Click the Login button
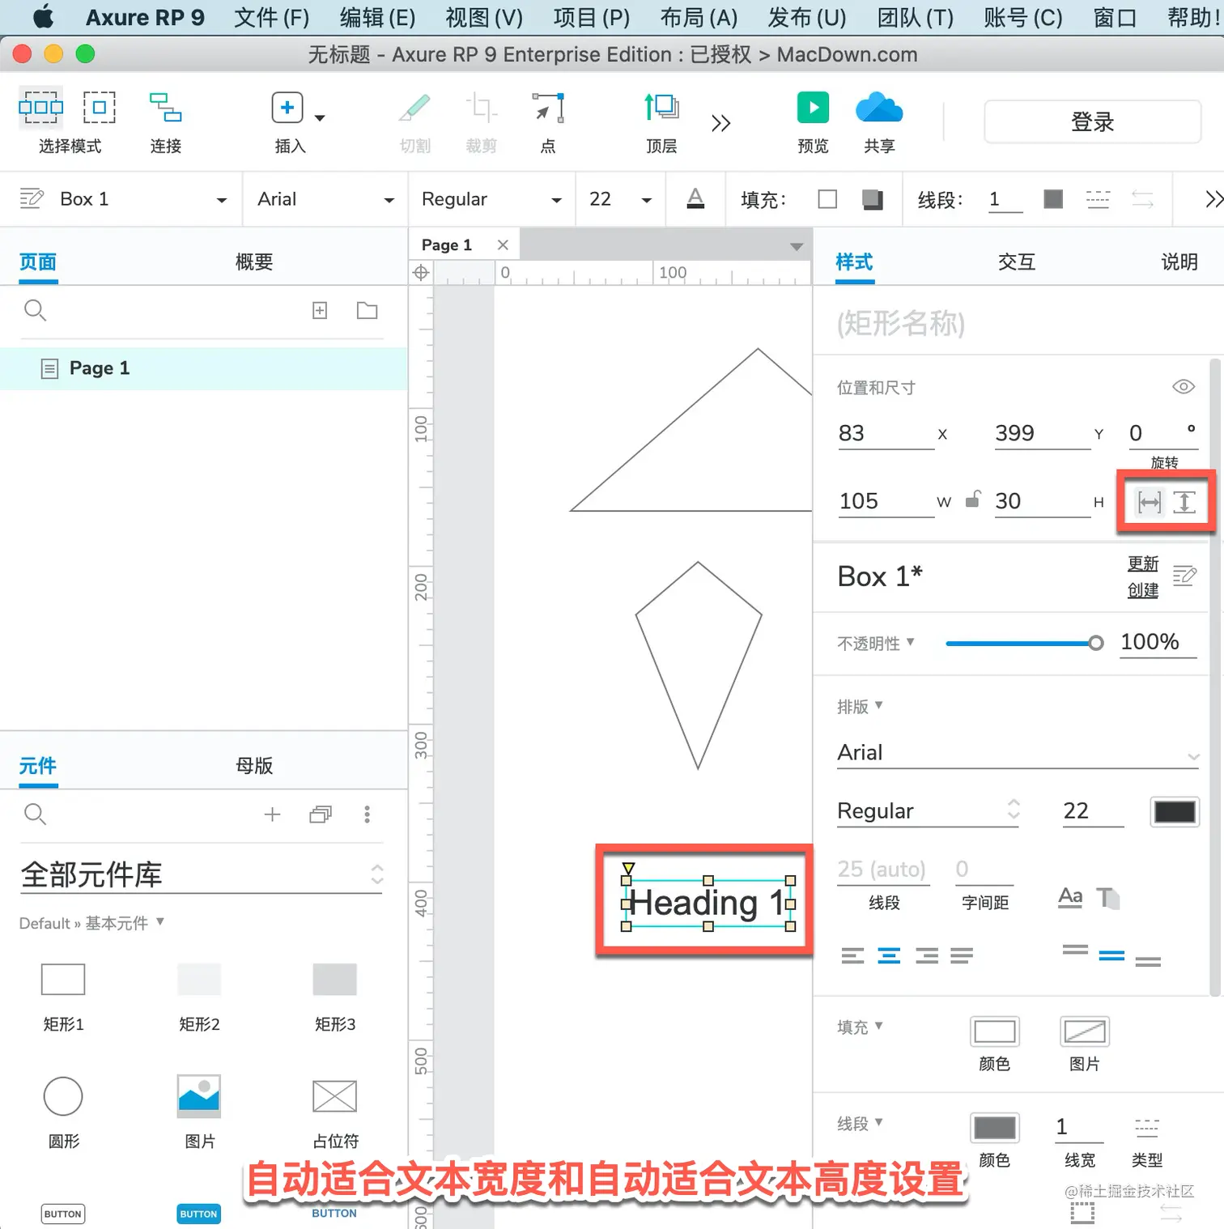Viewport: 1224px width, 1229px height. tap(1092, 121)
